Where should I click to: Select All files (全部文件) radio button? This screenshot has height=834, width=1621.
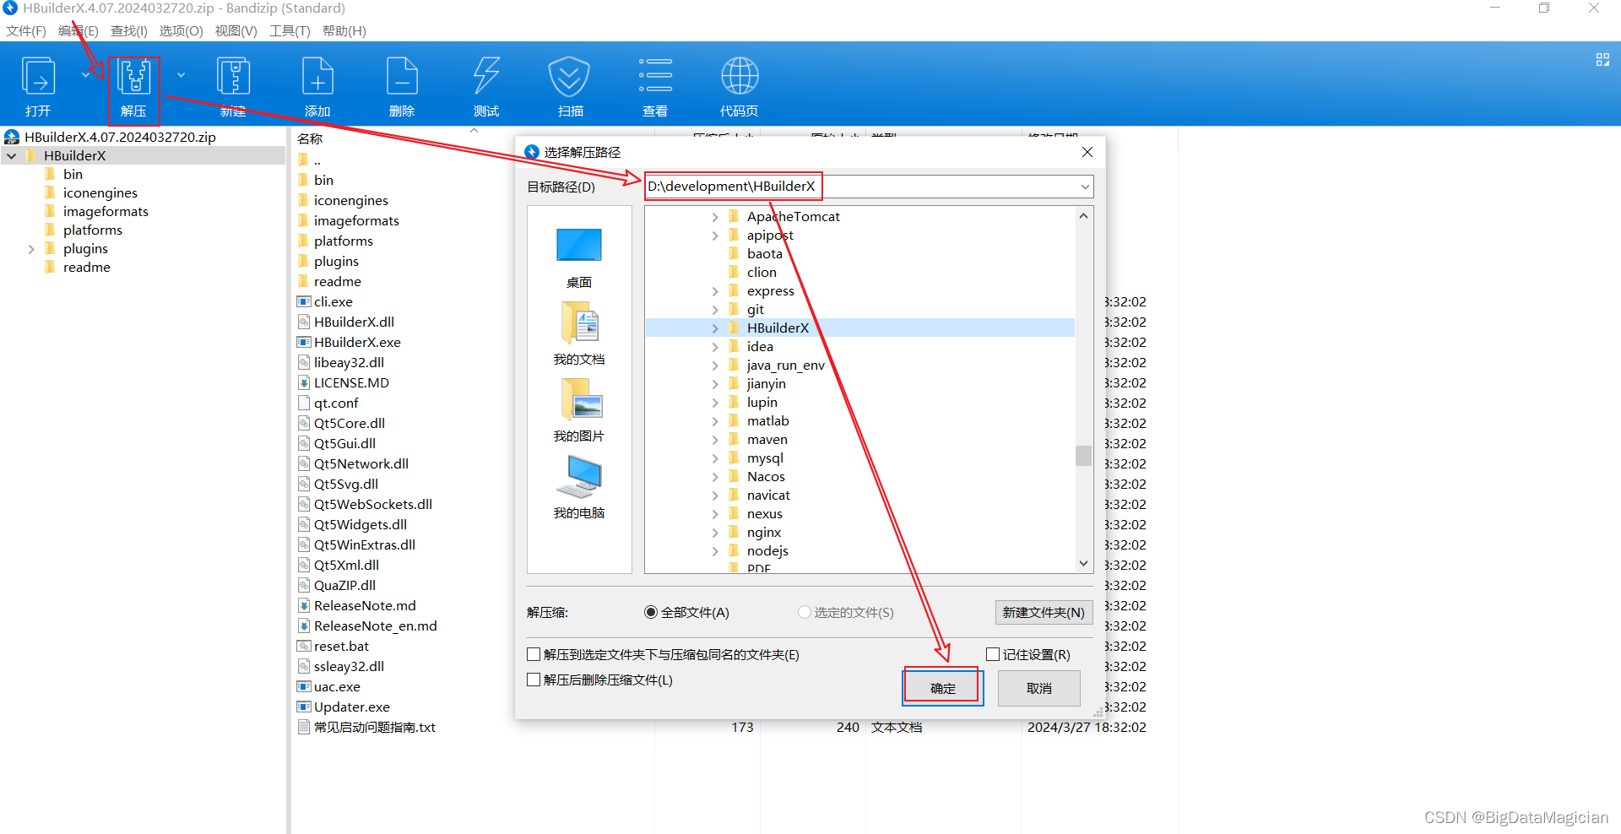tap(651, 612)
